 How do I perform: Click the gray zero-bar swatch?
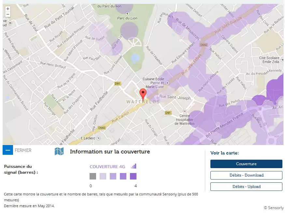pos(93,176)
